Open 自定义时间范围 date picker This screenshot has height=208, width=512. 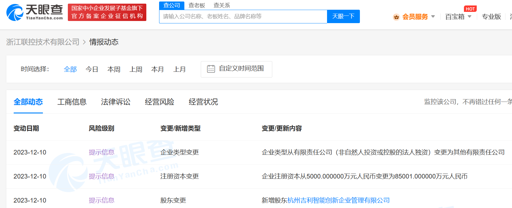(x=236, y=69)
